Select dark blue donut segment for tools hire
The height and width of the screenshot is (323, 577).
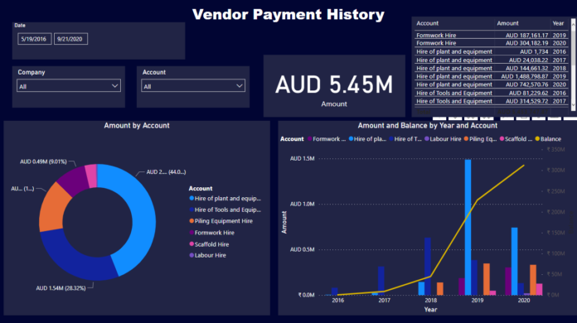pyautogui.click(x=75, y=259)
